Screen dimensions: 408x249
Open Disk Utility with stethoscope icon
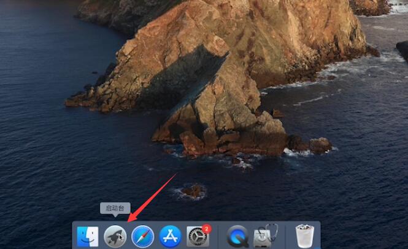(266, 236)
